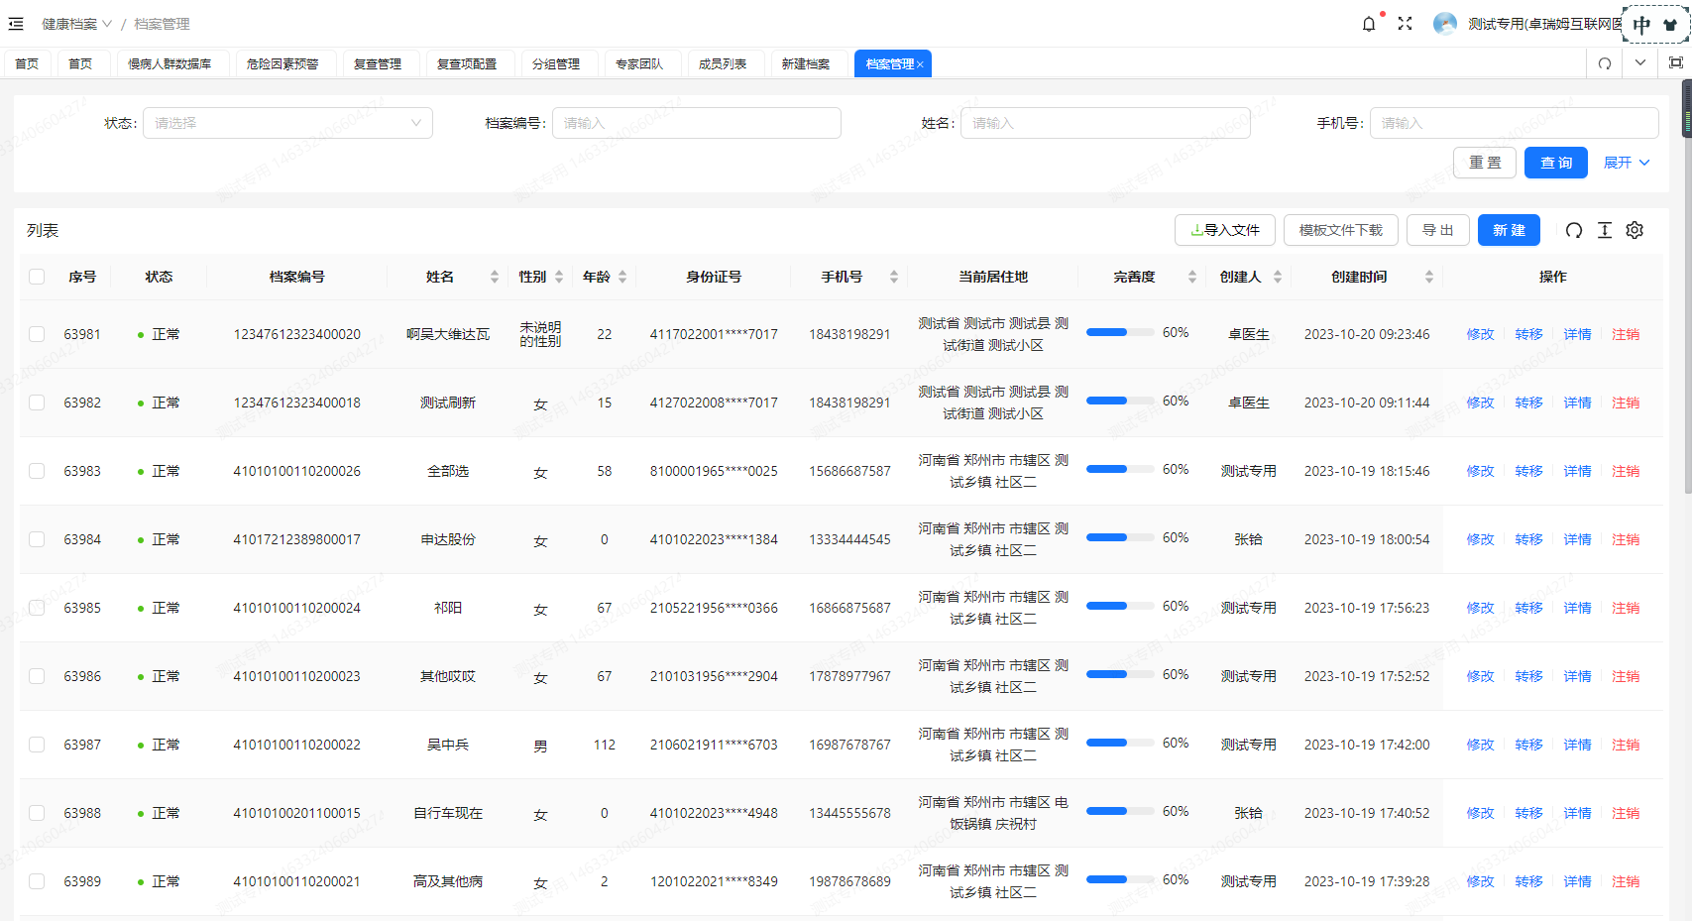Click the user avatar icon
This screenshot has height=921, width=1692.
[1445, 24]
